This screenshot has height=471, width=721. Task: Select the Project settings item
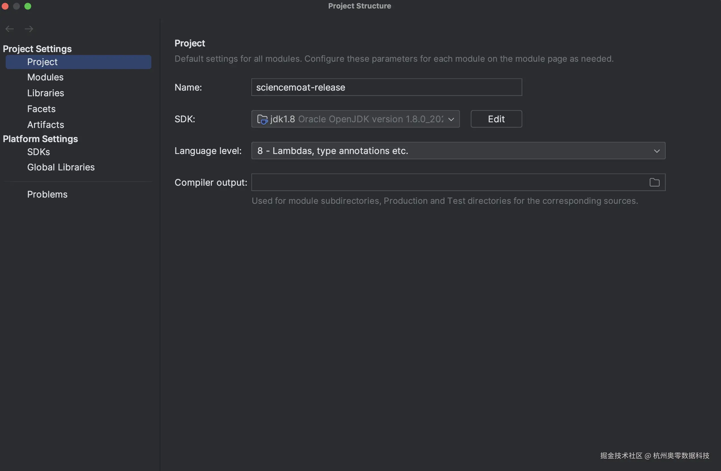coord(43,62)
